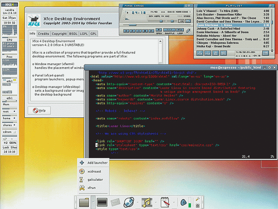This screenshot has height=209, width=278.
Task: Switch to the LGPL tab
Action: tap(84, 34)
